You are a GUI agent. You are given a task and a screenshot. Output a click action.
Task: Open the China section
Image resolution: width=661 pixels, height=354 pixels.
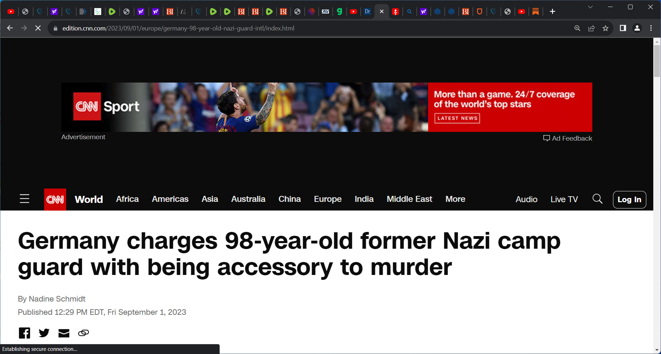290,199
